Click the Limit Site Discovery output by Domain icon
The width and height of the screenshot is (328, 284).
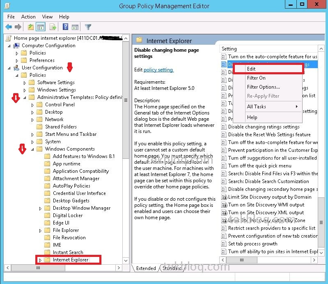(x=224, y=197)
